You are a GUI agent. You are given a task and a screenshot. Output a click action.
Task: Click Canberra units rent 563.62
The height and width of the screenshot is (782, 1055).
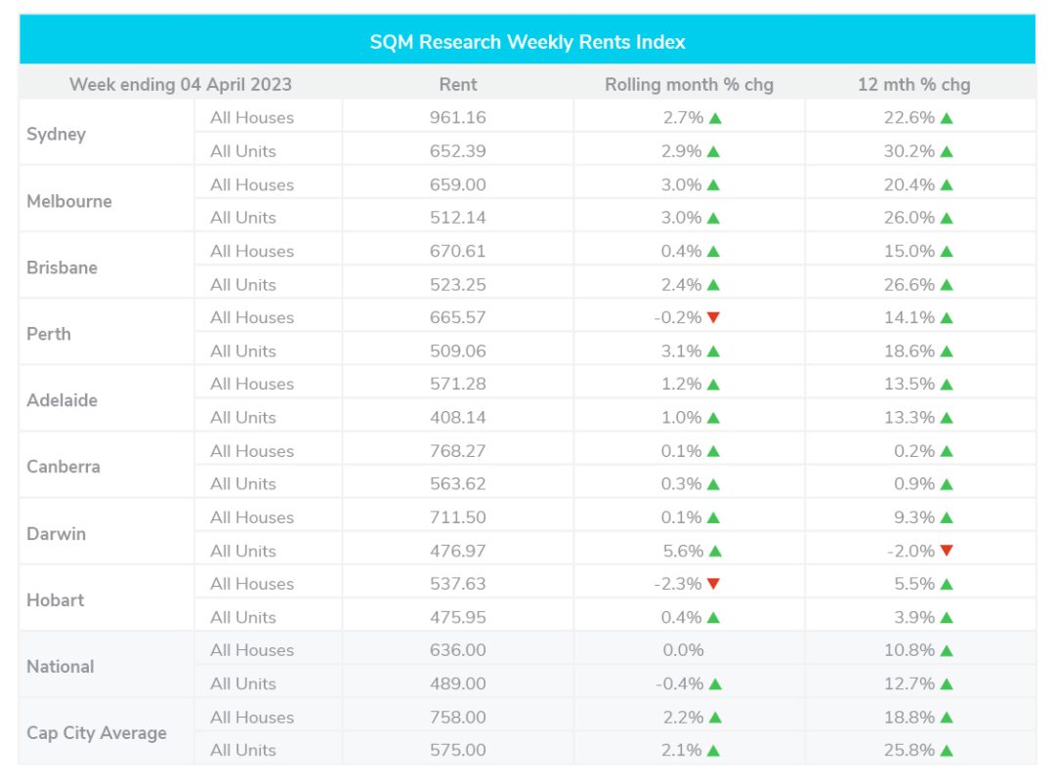(x=457, y=484)
